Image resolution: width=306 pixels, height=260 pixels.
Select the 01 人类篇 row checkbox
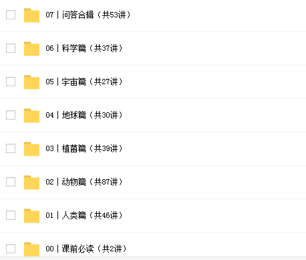[11, 215]
